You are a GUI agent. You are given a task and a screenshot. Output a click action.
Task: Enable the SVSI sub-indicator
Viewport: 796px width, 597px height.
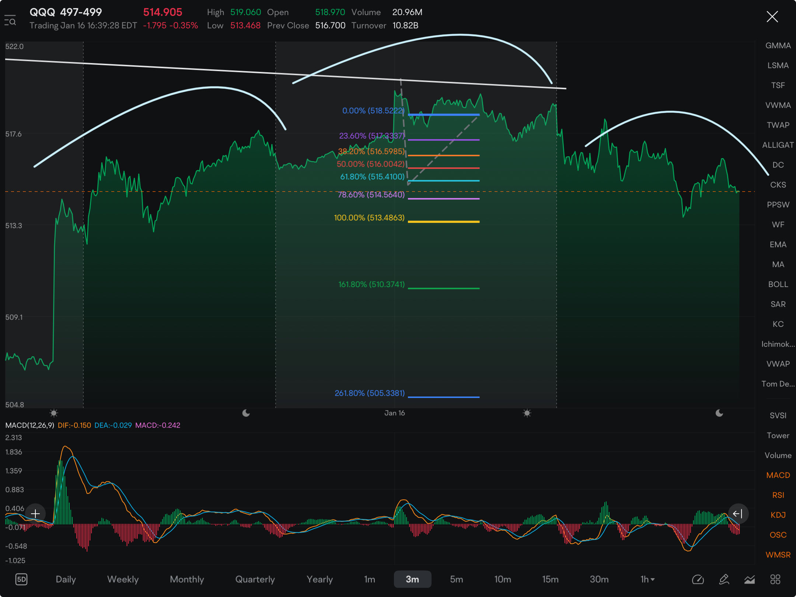click(x=778, y=415)
